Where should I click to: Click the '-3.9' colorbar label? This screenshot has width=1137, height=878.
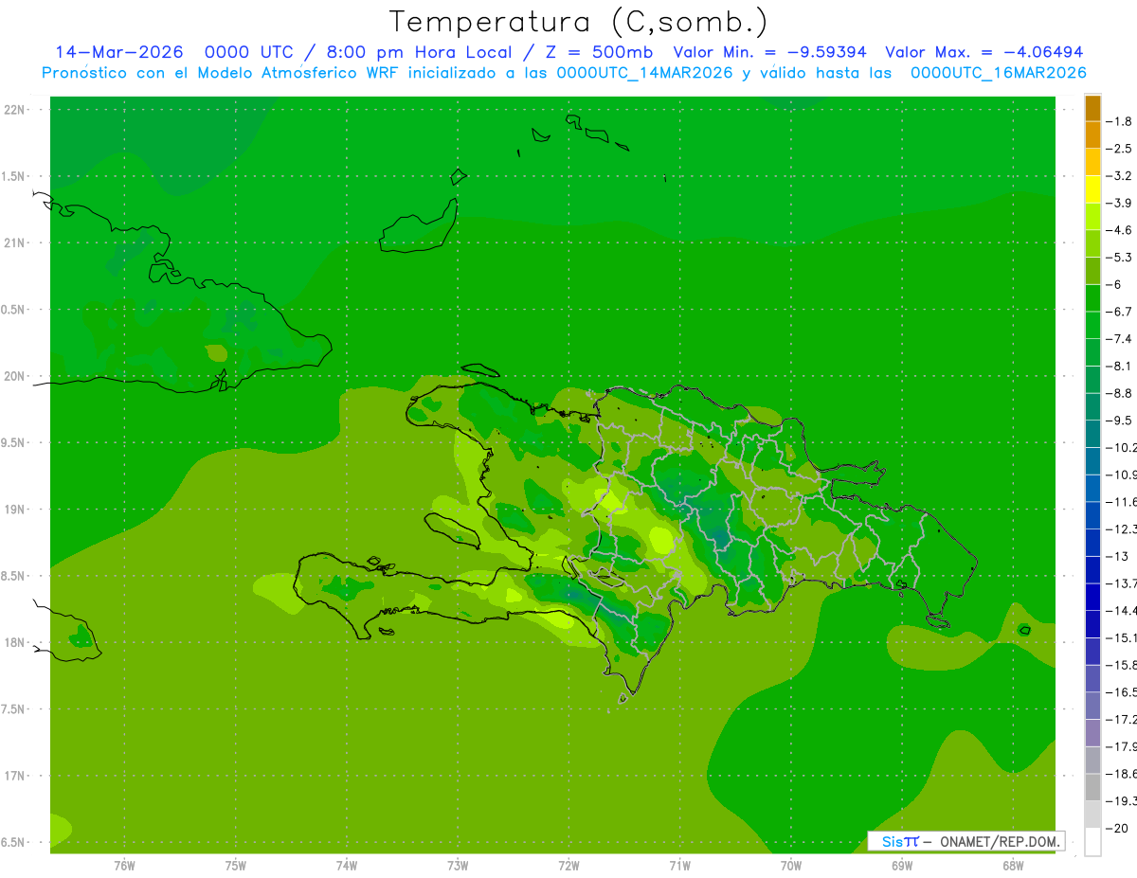pyautogui.click(x=1119, y=203)
